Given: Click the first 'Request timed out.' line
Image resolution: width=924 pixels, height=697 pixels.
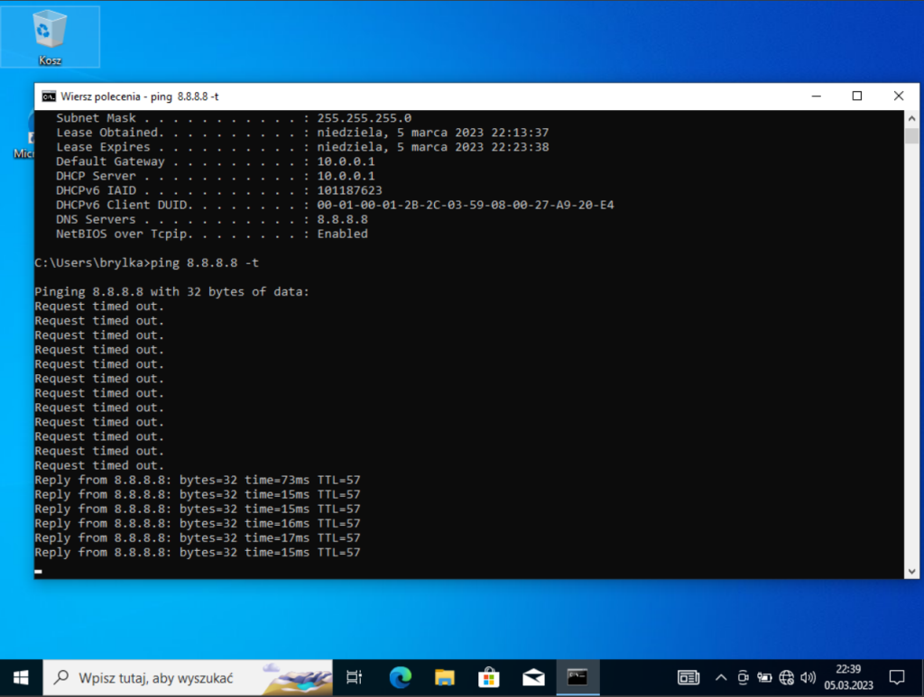Looking at the screenshot, I should [99, 306].
